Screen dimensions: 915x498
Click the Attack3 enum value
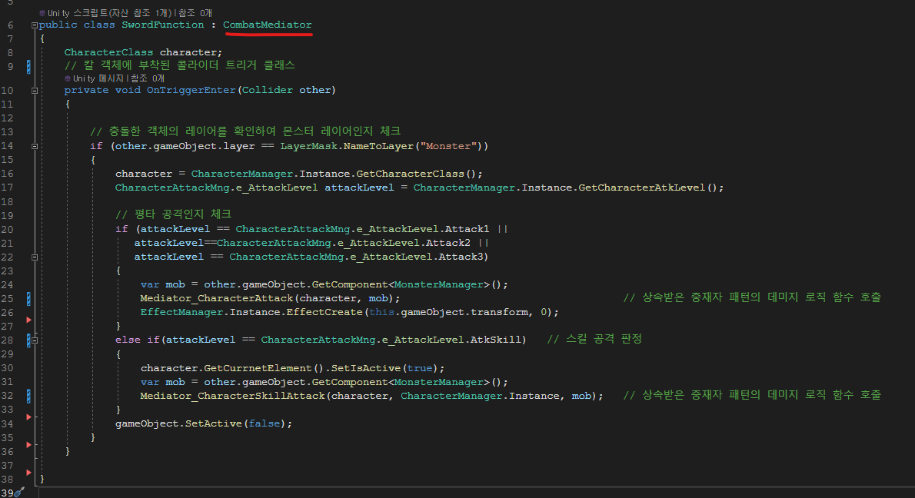click(x=461, y=257)
